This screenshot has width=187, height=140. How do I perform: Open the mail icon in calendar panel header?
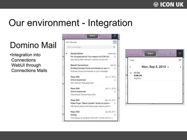click(x=174, y=54)
